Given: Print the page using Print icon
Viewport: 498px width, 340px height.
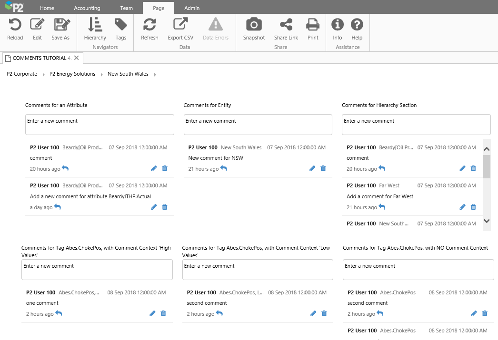Looking at the screenshot, I should click(x=313, y=25).
